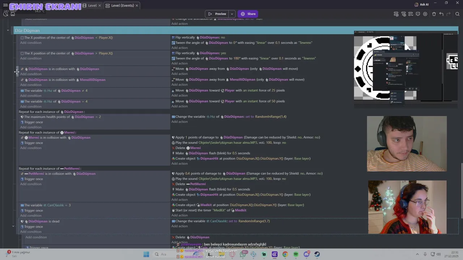This screenshot has height=260, width=463.
Task: Add action below 'Flip vertically DüzDüşman: no'
Action: coord(179,48)
